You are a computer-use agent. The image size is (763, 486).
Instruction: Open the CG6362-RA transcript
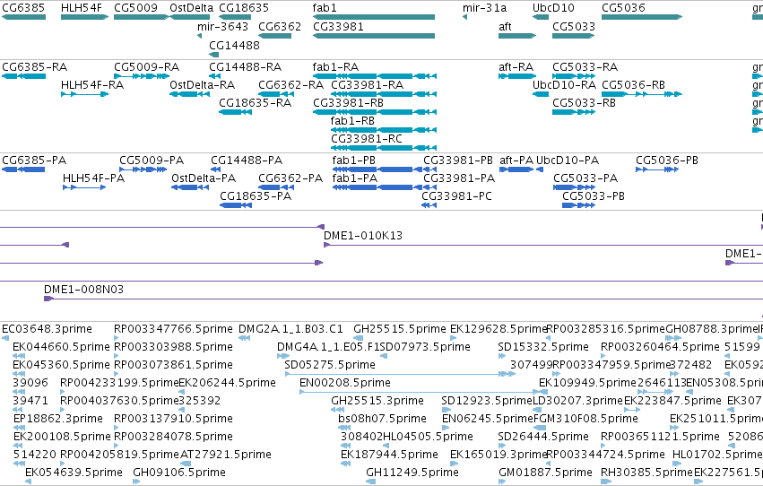tap(275, 94)
